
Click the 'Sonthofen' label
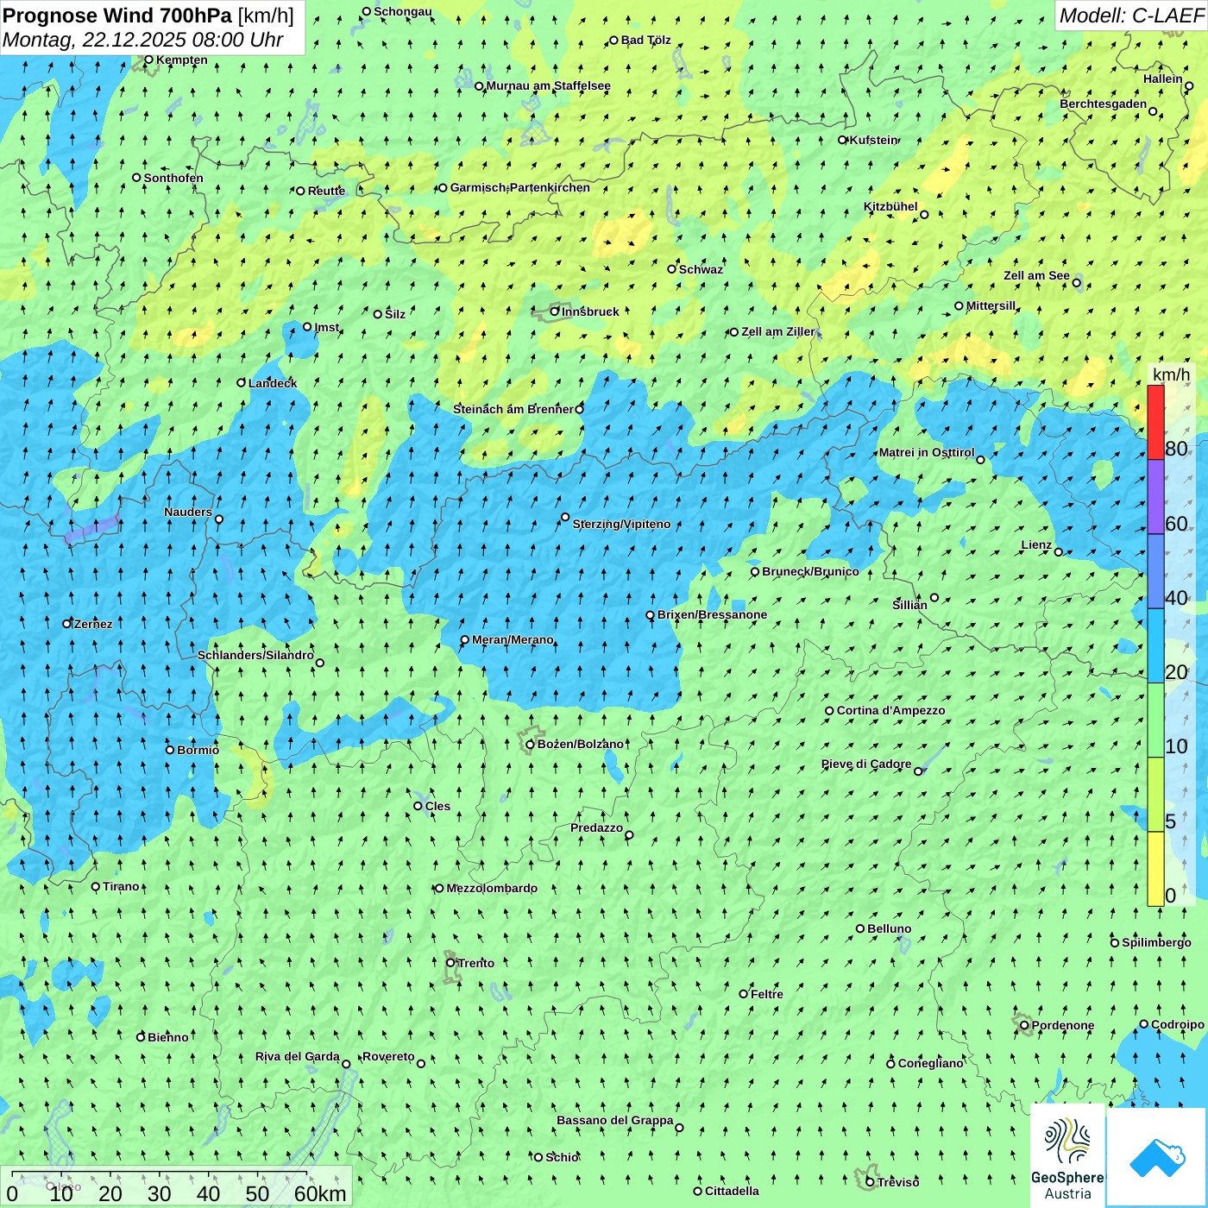(x=173, y=179)
